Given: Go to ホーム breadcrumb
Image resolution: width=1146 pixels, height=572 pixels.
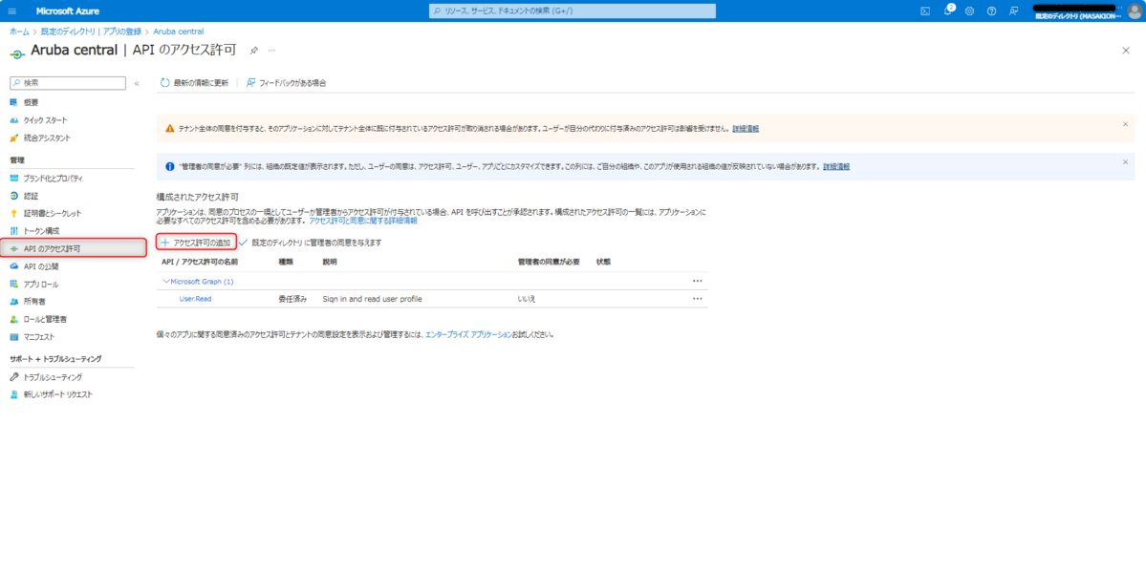Looking at the screenshot, I should pos(20,32).
